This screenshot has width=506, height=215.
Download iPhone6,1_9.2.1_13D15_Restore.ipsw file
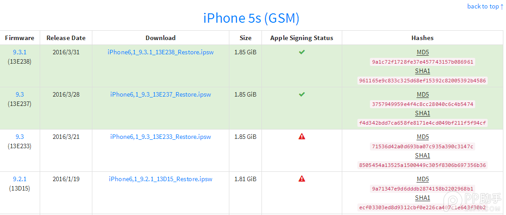click(161, 179)
